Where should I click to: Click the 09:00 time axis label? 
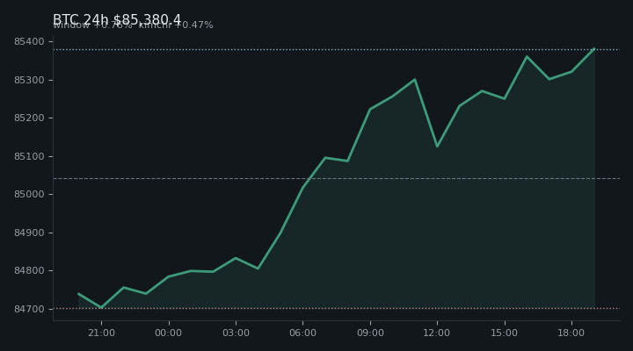pos(370,333)
